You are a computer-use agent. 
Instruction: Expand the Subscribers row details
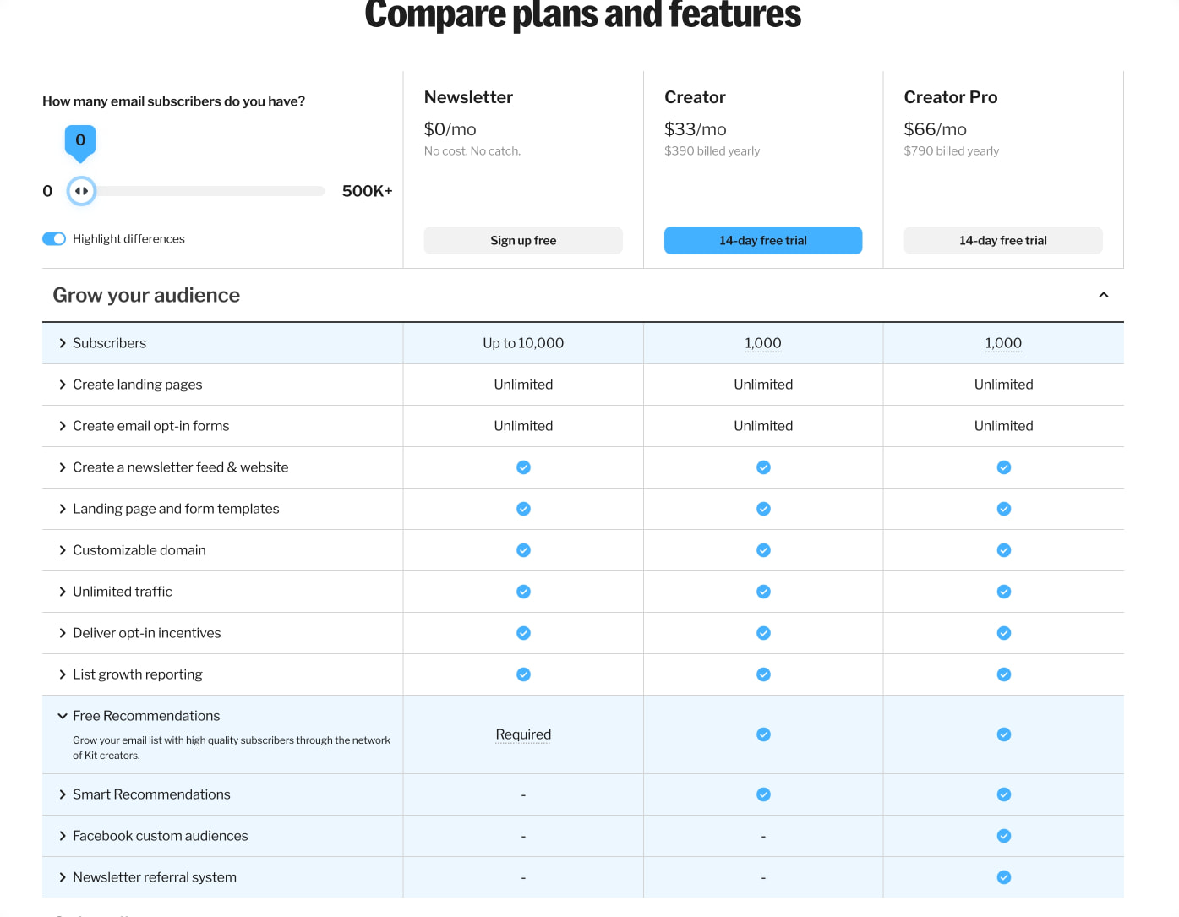[63, 343]
